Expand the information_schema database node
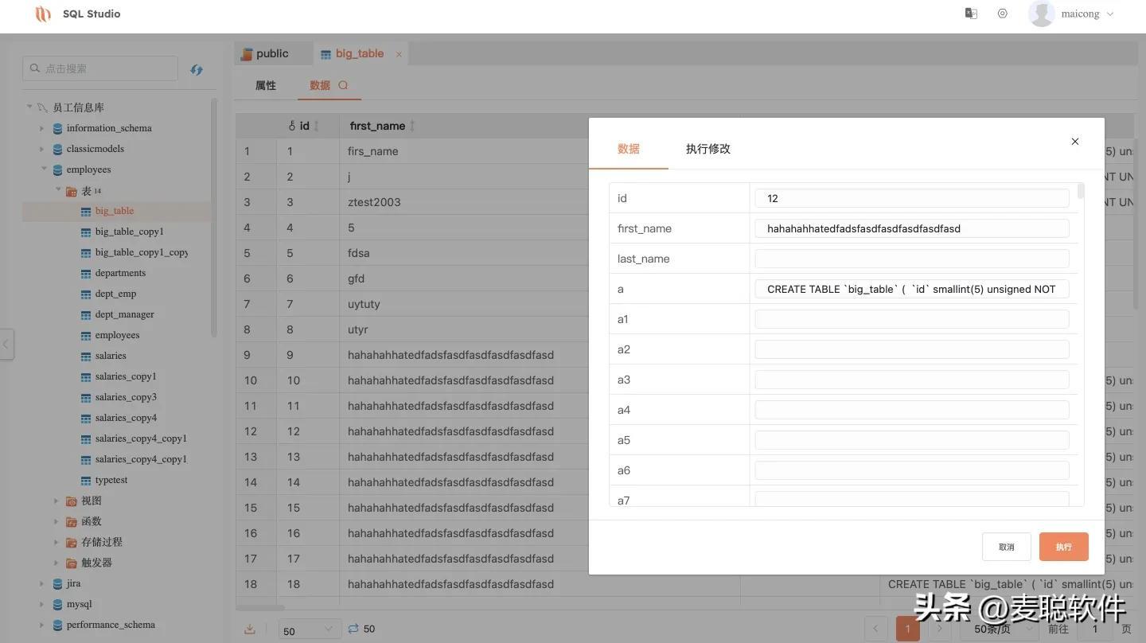1146x643 pixels. coord(42,128)
